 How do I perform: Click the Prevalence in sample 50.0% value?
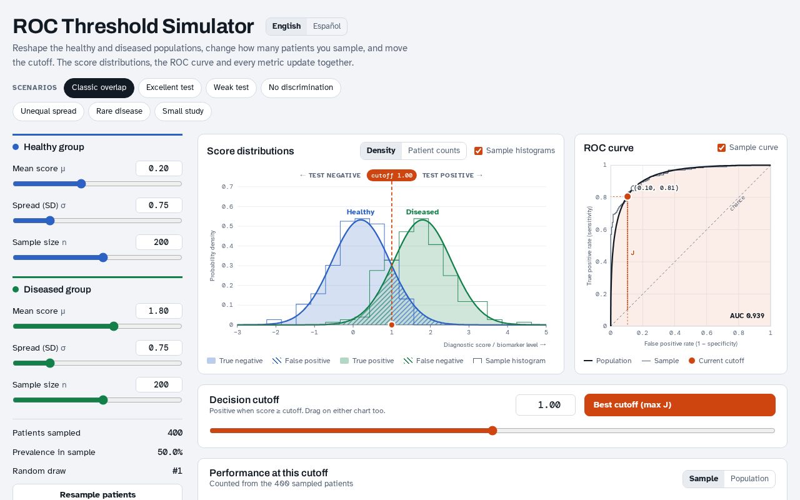[x=170, y=452]
